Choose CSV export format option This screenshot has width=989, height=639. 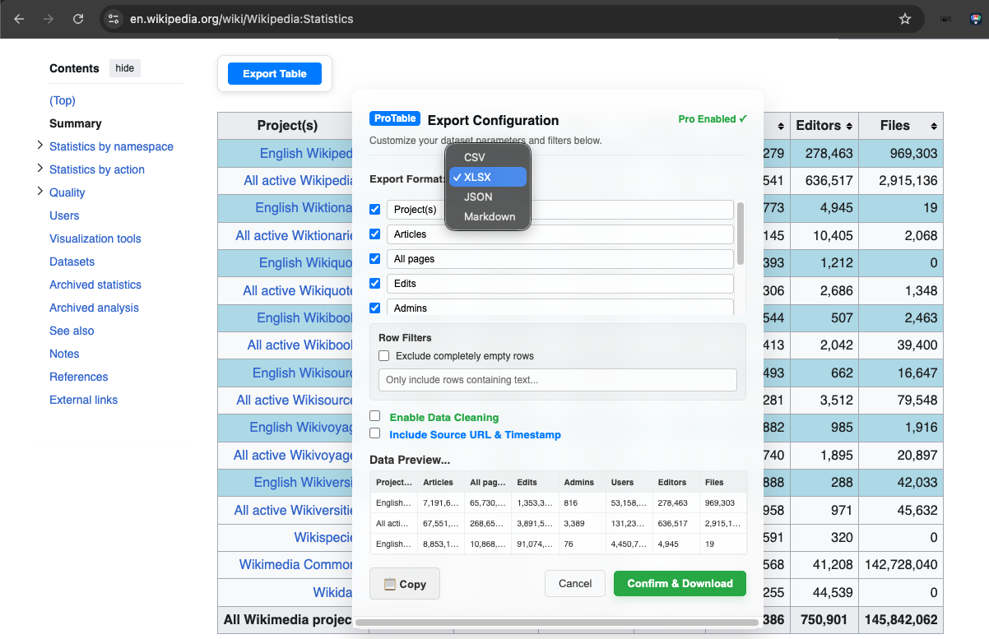click(487, 157)
